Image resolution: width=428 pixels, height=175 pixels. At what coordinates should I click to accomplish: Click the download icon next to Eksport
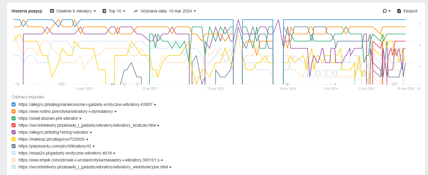coord(399,11)
